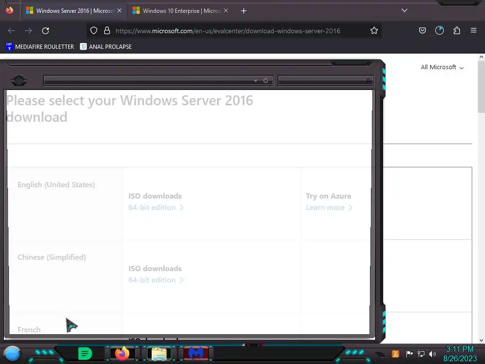Open the volume speaker tray icon
This screenshot has width=485, height=364.
[432, 354]
